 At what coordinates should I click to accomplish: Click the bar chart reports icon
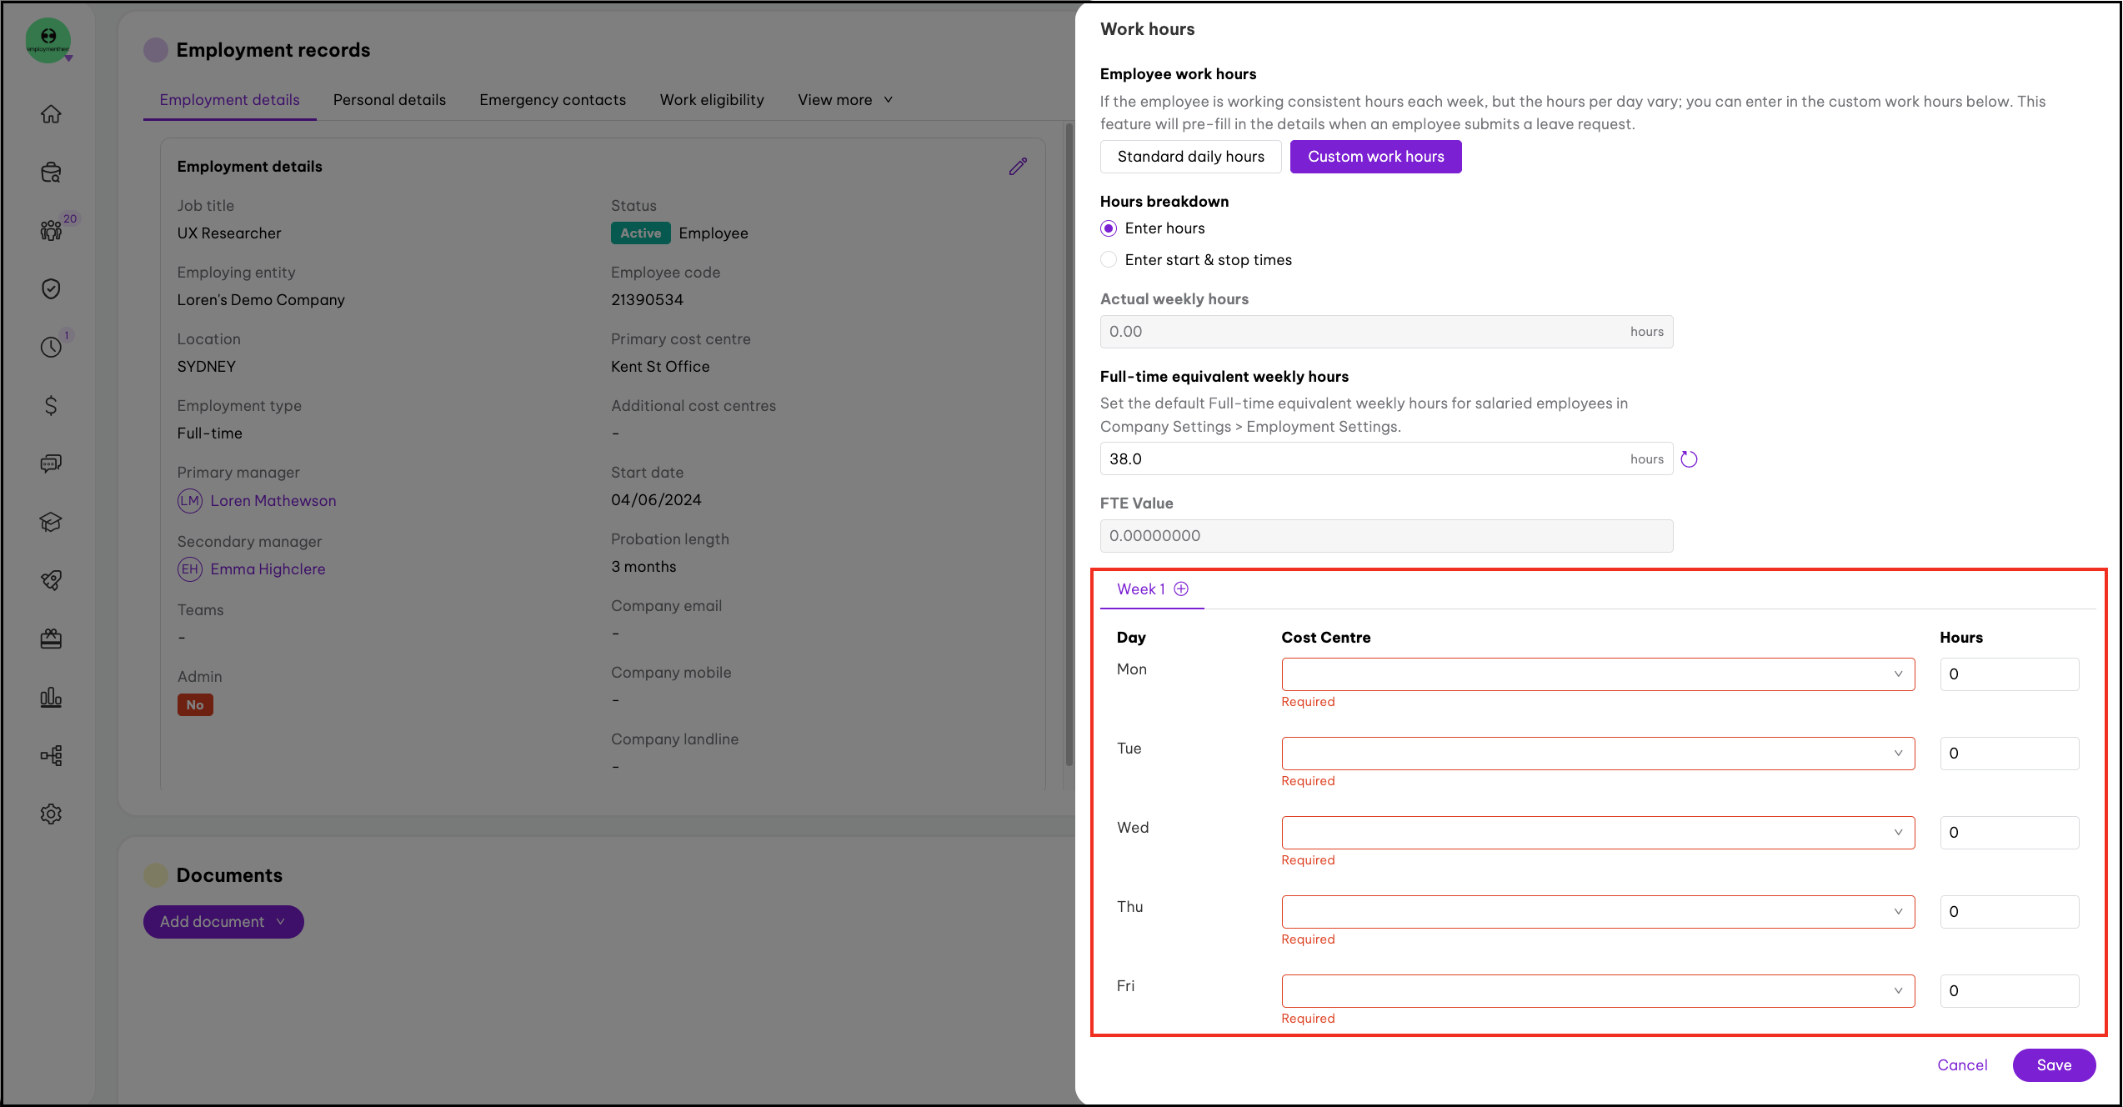[x=51, y=698]
